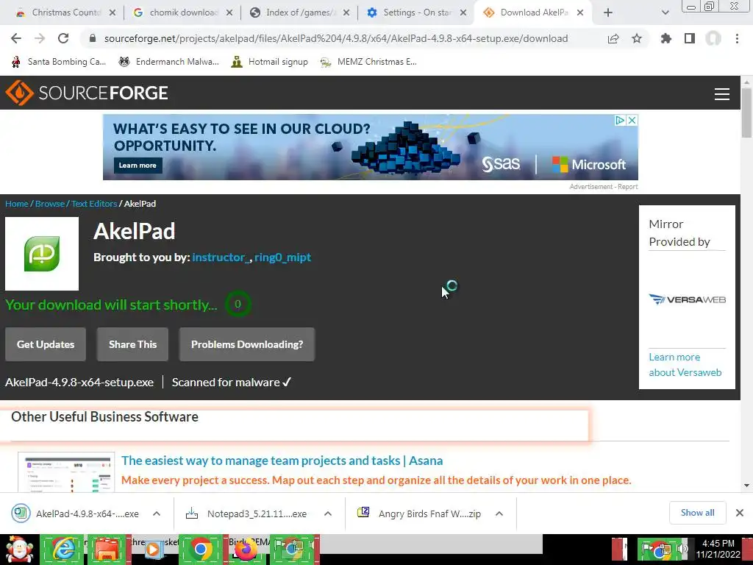Open the Extensions puzzle icon
This screenshot has width=753, height=565.
665,38
